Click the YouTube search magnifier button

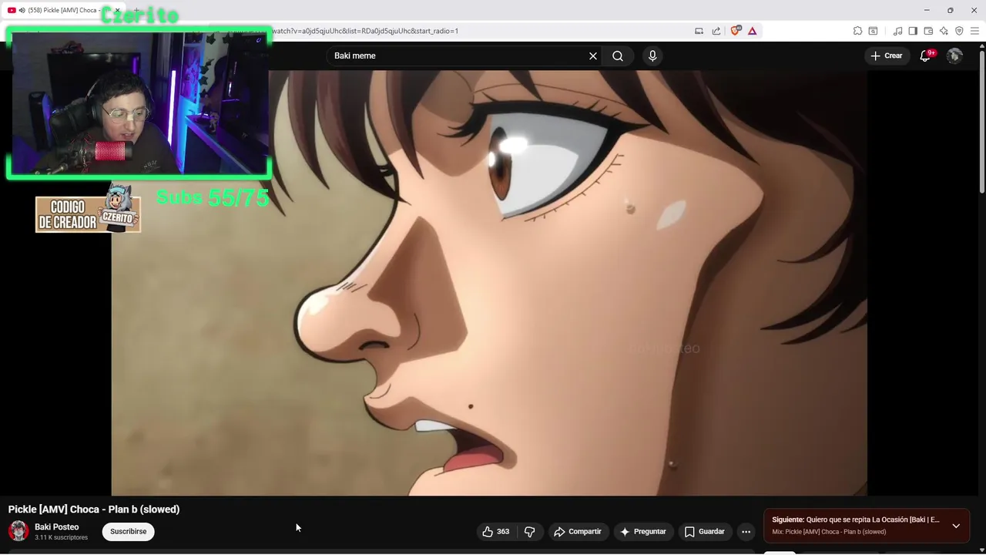coord(618,55)
